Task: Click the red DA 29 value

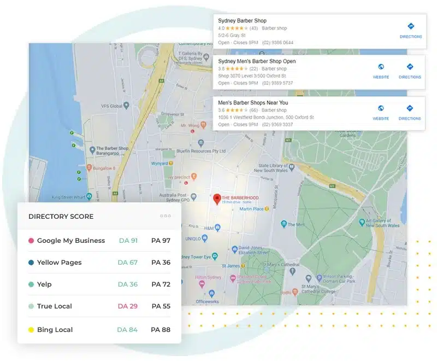Action: click(x=128, y=306)
